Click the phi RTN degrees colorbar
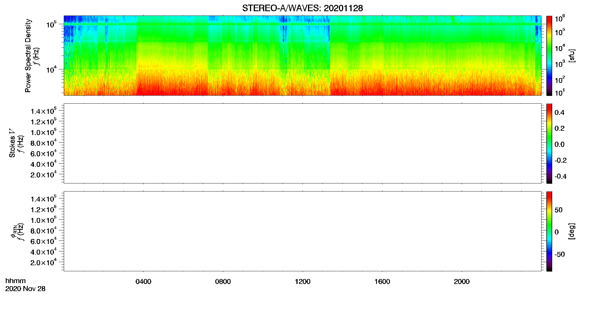Viewport: 605px width, 311px height. click(x=549, y=231)
